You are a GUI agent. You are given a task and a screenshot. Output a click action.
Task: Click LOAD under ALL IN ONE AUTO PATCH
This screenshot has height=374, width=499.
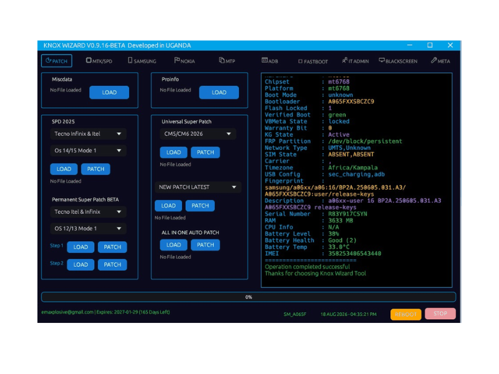pos(173,245)
